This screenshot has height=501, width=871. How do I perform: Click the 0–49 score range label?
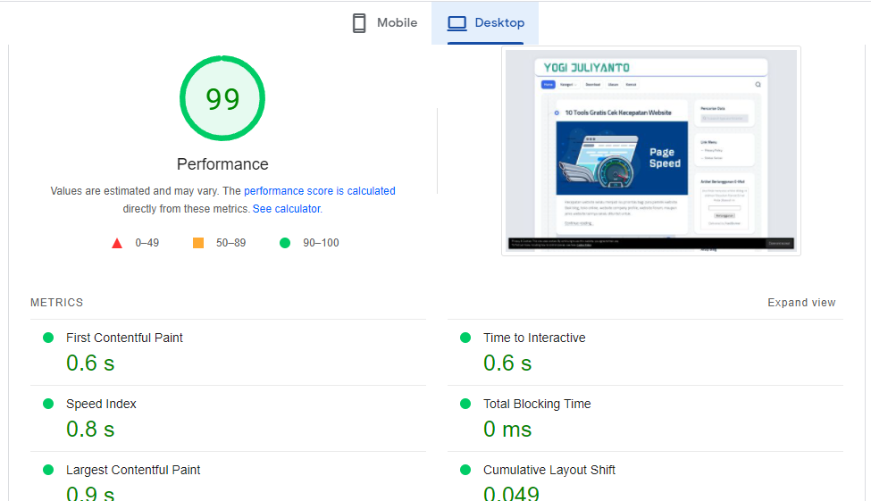147,243
